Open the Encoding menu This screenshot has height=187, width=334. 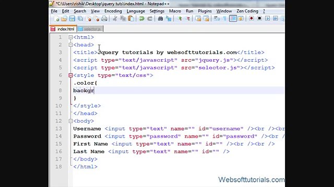[113, 11]
